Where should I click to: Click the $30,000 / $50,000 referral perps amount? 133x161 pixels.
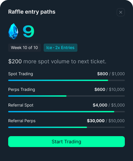click(x=106, y=121)
